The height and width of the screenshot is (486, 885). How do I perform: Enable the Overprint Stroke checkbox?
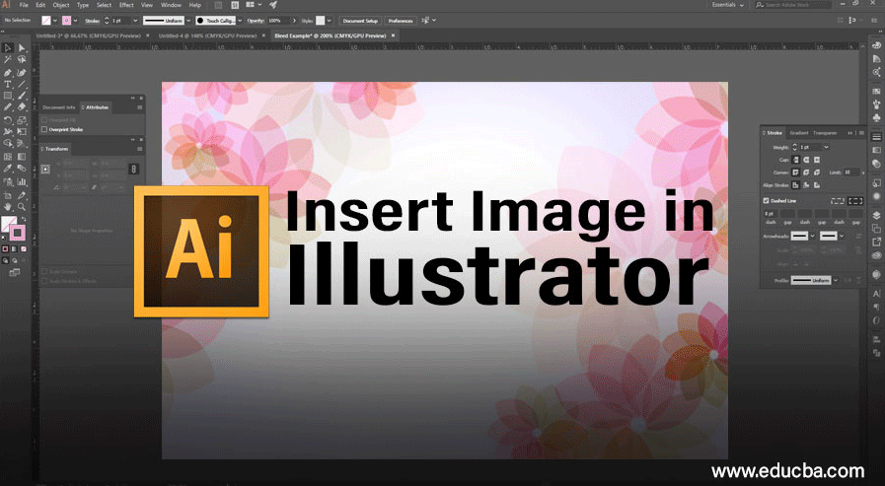tap(44, 128)
